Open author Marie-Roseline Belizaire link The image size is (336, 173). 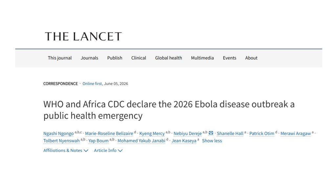[109, 134]
